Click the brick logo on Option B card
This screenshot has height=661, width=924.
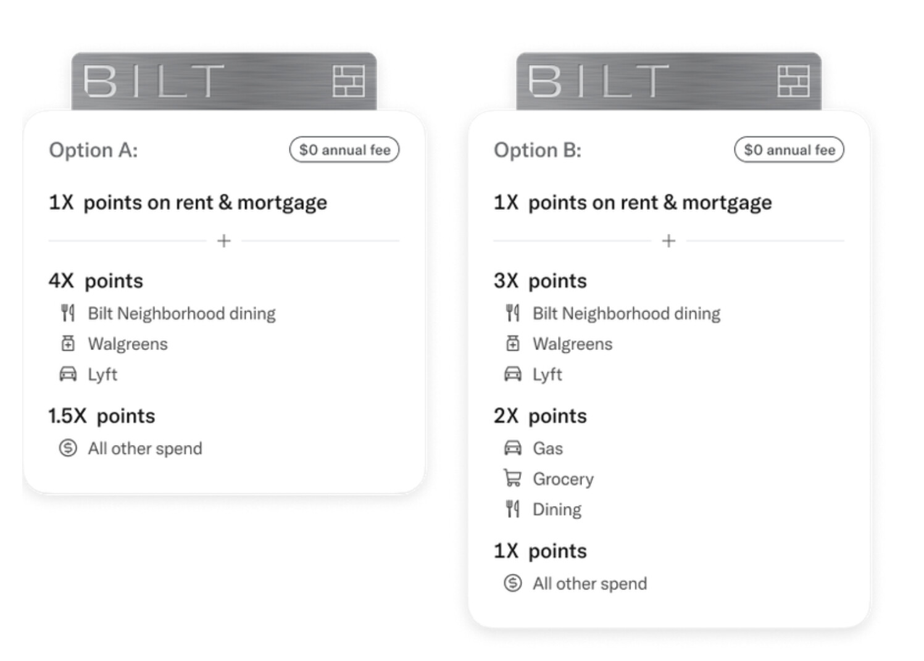(793, 81)
